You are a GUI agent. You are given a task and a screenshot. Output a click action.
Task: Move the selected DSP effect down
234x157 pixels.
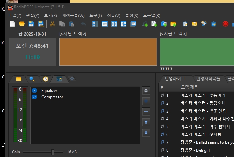[146, 133]
